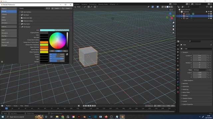This screenshot has height=119, width=213.
Task: Toggle visibility eye for Collection in outliner
Action: 209,12
